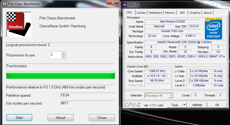
Task: Click the green benchmark progress bar
Action: 61,75
